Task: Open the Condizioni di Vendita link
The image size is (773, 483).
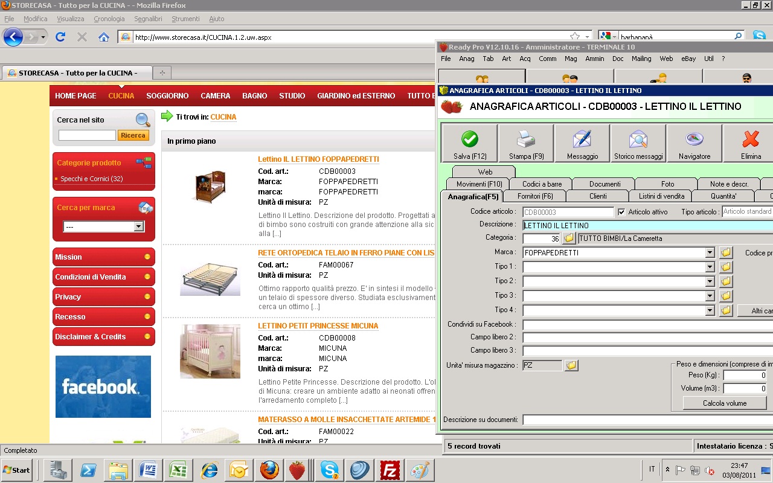Action: pos(103,277)
